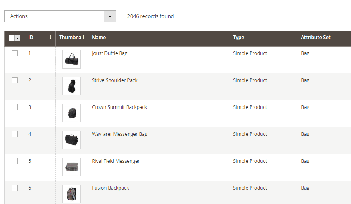Click Simple Product in Wayfarer Messenger Bag row
The height and width of the screenshot is (204, 351).
click(x=250, y=134)
